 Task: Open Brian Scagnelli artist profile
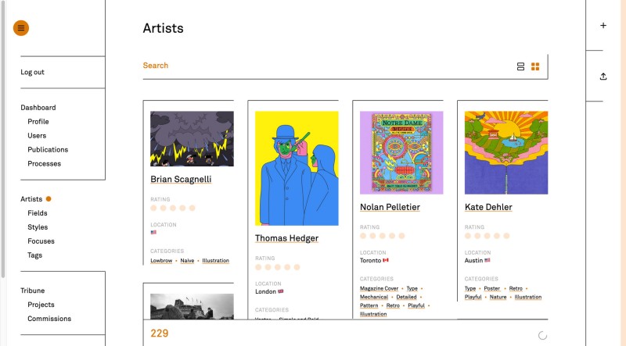(181, 180)
